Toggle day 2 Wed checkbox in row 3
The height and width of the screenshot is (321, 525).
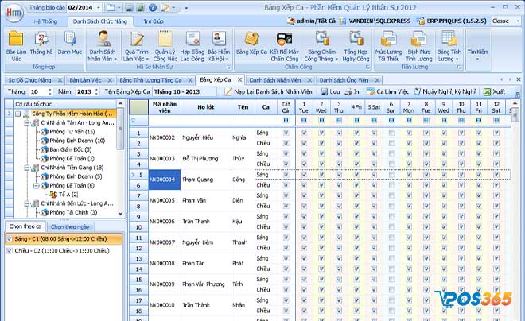point(321,154)
